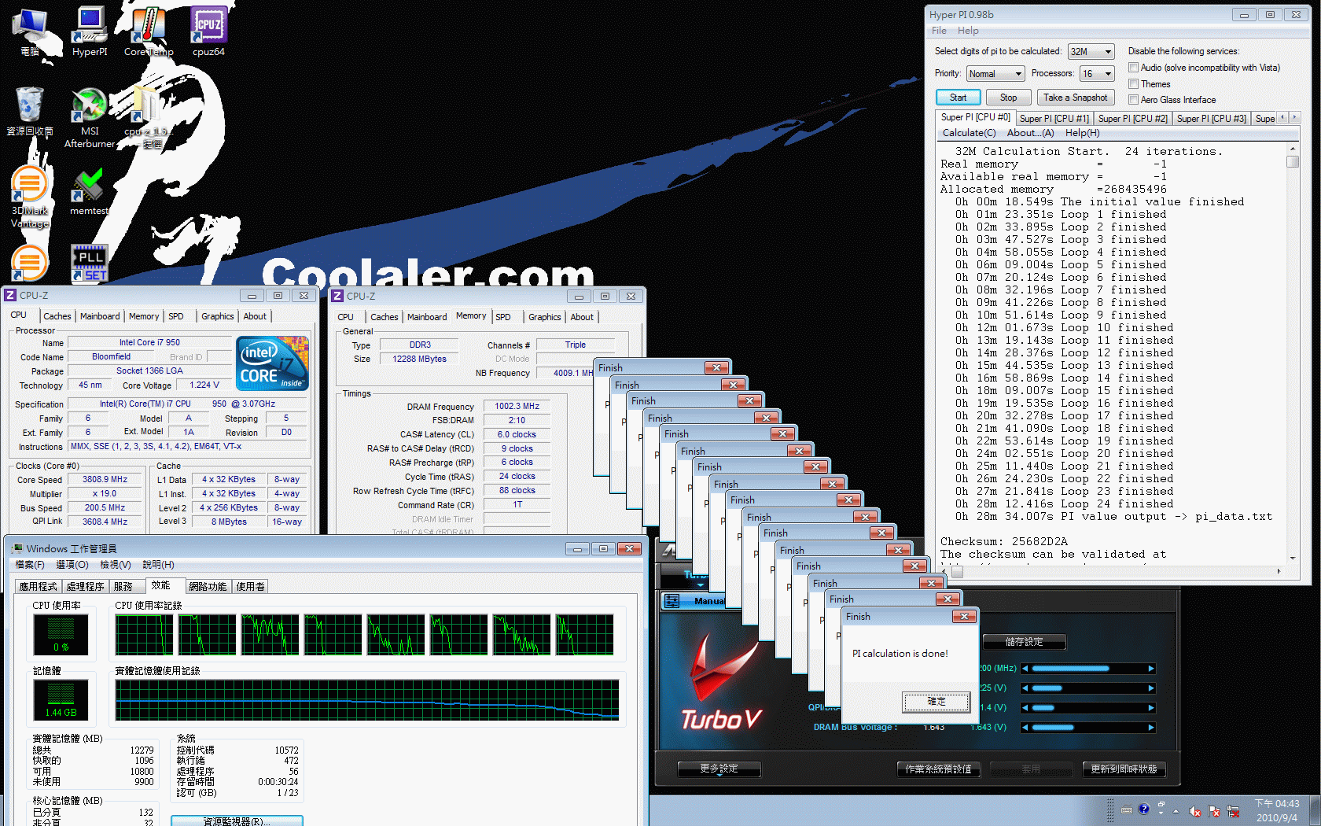Click the Hyper PI output vertical scrollbar
The height and width of the screenshot is (826, 1321).
(x=1293, y=353)
